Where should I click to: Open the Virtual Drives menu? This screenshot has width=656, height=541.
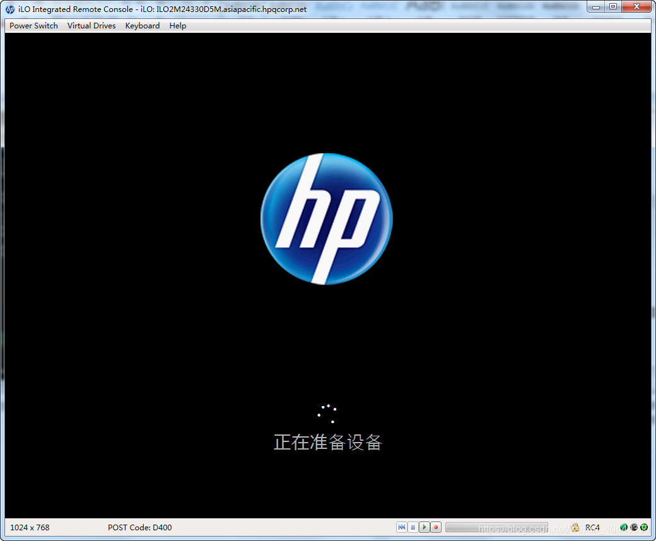(x=91, y=25)
